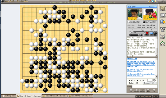The height and width of the screenshot is (98, 166).
Task: Click the first title bar tool icon
Action: point(149,1)
